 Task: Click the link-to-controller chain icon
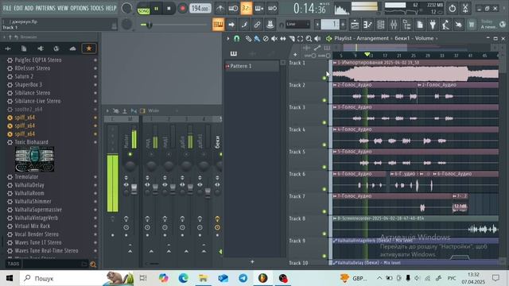point(257,25)
